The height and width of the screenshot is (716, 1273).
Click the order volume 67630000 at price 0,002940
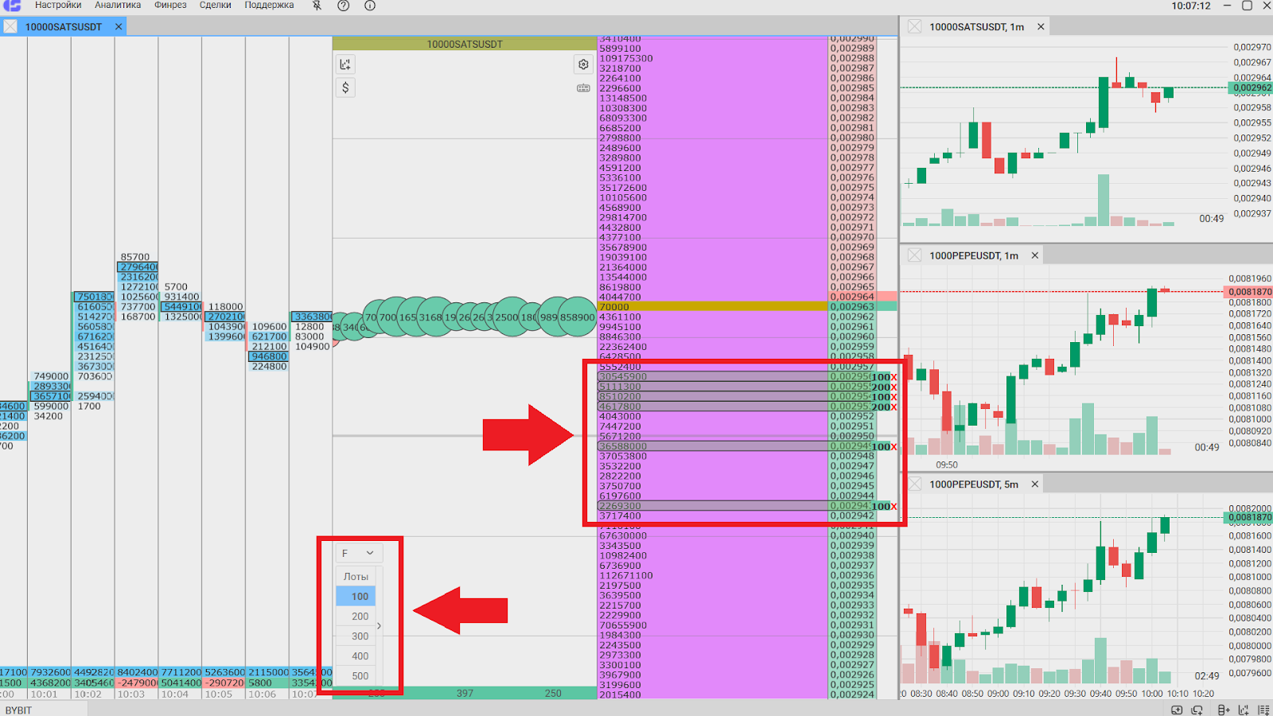click(x=623, y=535)
